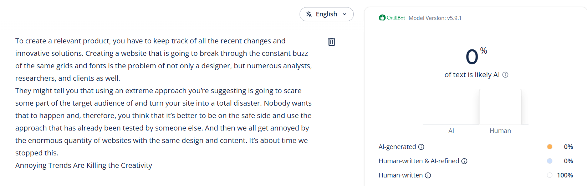Click the info icon beside Human-written
This screenshot has height=186, width=587.
[x=428, y=175]
